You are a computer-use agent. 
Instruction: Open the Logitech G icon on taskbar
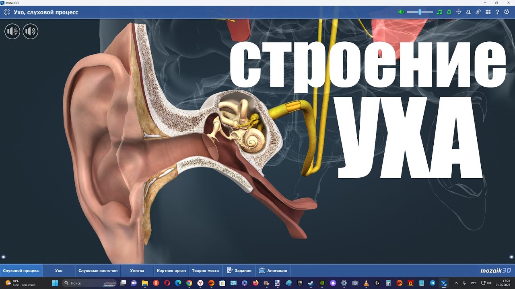click(377, 283)
